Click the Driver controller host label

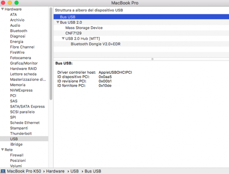[x=77, y=72]
